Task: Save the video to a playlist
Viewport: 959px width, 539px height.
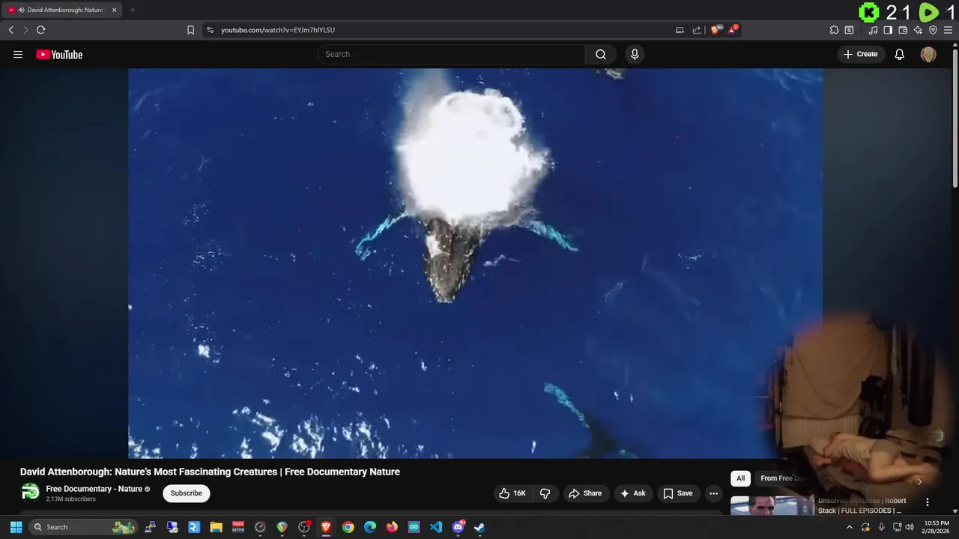Action: pos(677,493)
